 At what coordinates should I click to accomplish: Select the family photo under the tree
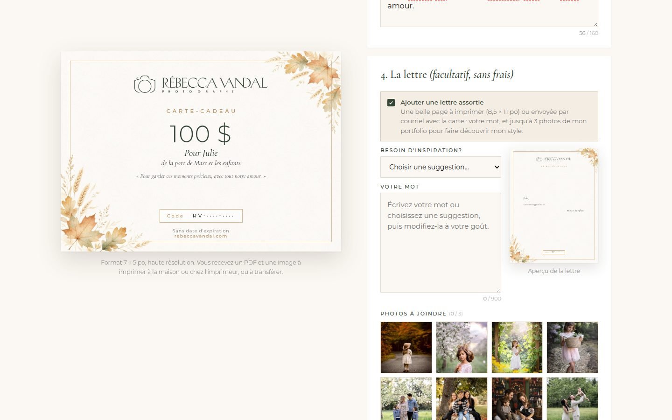[x=462, y=399]
